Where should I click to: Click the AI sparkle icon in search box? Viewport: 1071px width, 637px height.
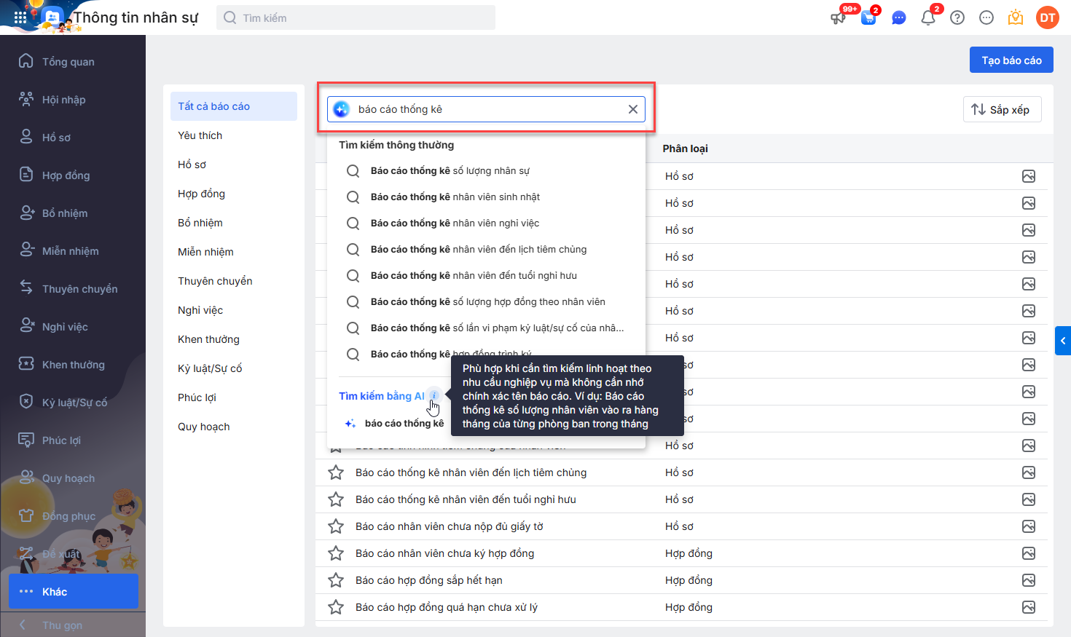click(x=341, y=109)
